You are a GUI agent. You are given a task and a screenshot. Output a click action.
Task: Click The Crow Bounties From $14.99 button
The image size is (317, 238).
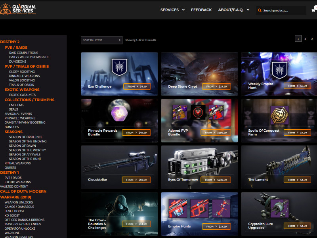[136, 224]
